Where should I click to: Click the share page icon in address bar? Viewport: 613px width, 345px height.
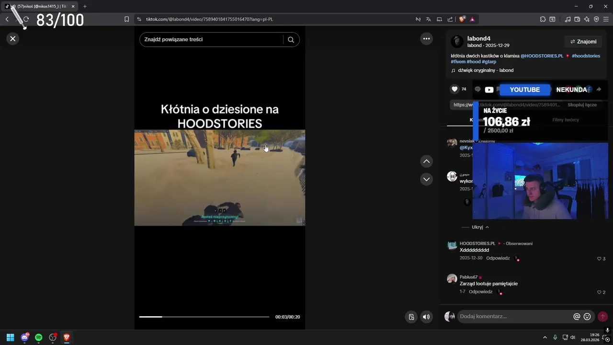tap(450, 19)
